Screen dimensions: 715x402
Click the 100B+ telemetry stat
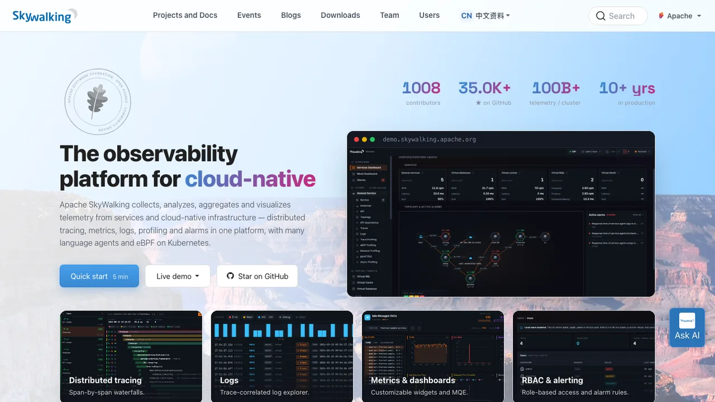point(556,93)
